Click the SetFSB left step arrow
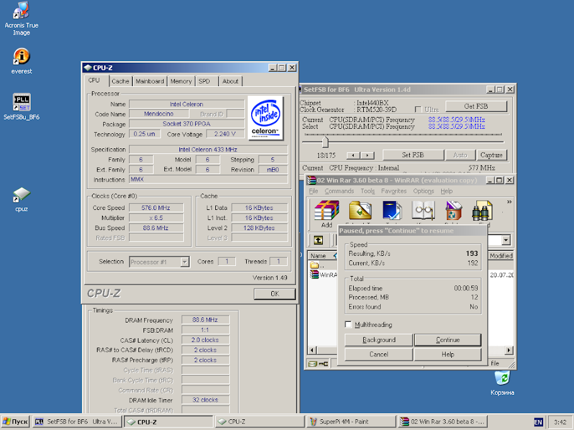Screen dimensions: 574x430 tap(353, 155)
